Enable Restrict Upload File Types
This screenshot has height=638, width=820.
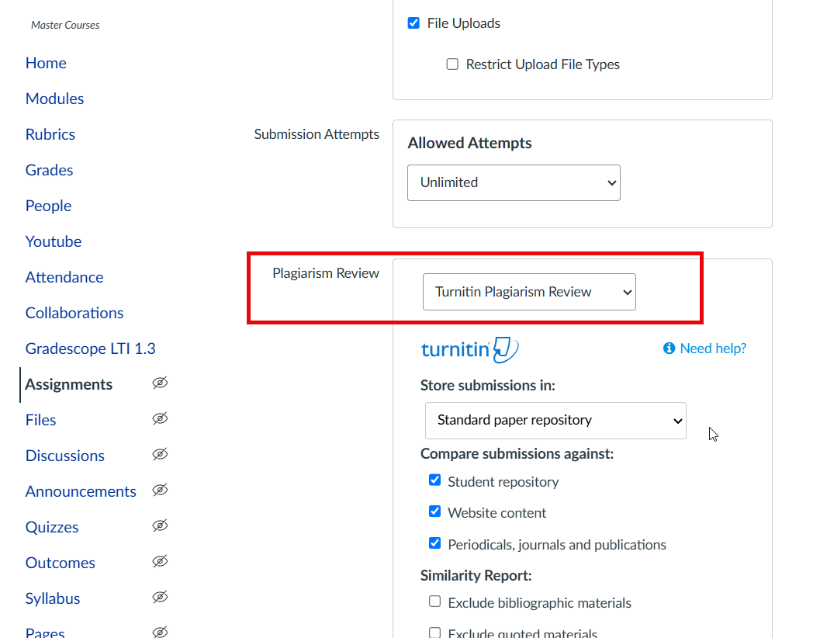click(452, 64)
